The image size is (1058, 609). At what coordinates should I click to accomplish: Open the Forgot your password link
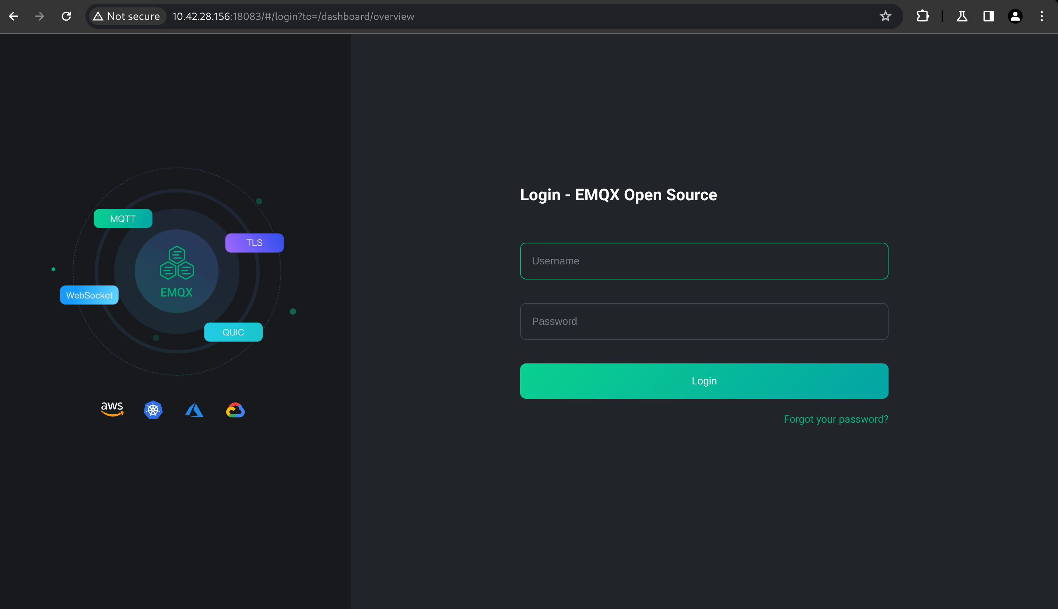coord(835,419)
